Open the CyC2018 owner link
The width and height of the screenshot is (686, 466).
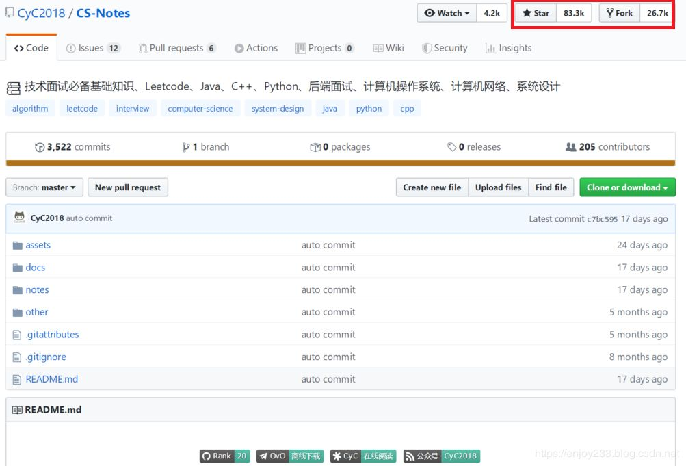point(41,13)
